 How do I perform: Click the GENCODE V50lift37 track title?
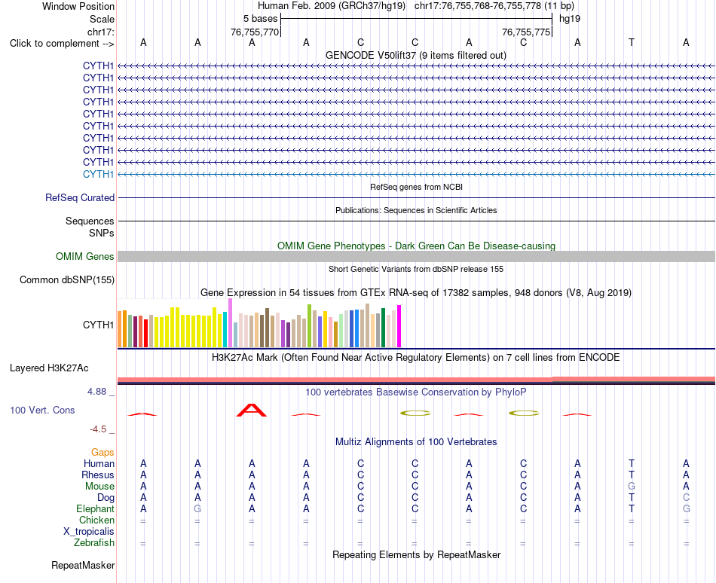pos(416,55)
